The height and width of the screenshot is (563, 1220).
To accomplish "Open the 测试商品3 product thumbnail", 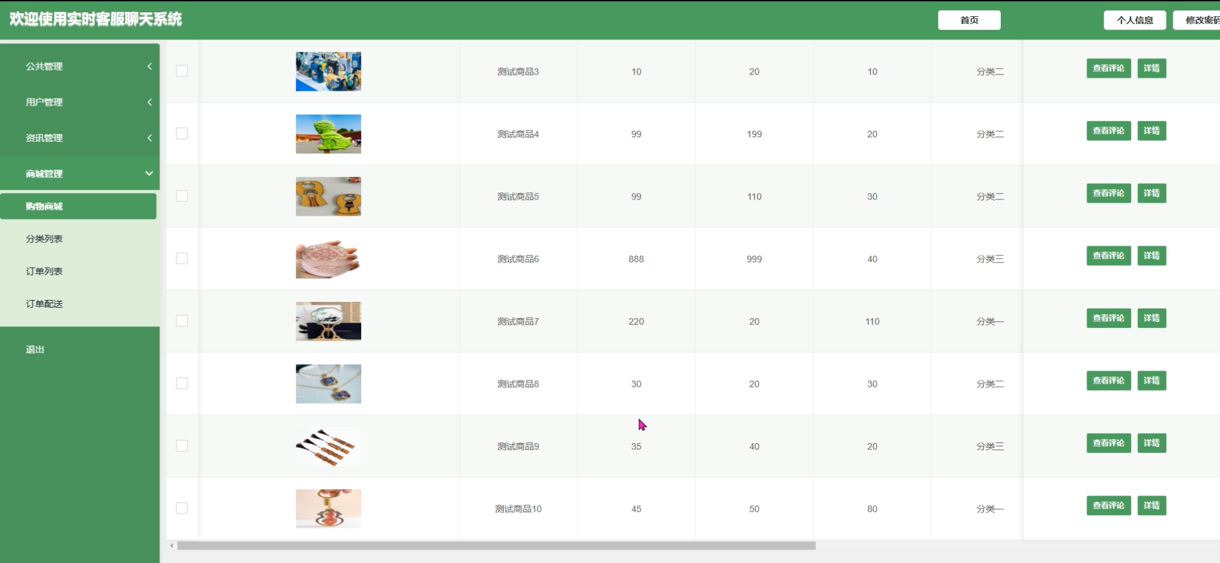I will click(328, 71).
